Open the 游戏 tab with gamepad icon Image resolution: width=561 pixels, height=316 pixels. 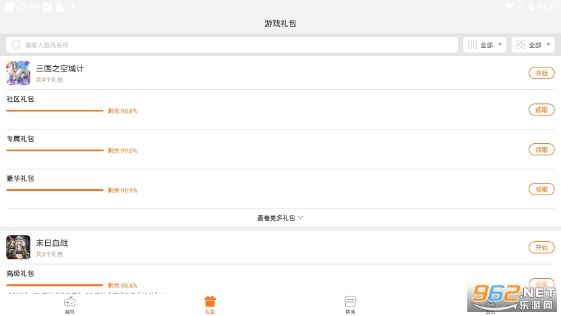point(69,302)
